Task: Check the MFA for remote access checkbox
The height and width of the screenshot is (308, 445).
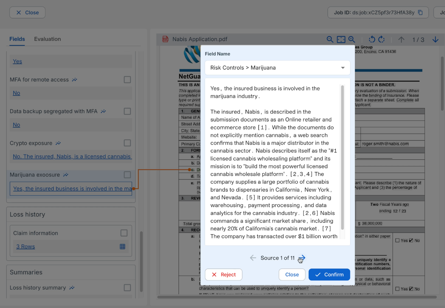Action: [127, 80]
